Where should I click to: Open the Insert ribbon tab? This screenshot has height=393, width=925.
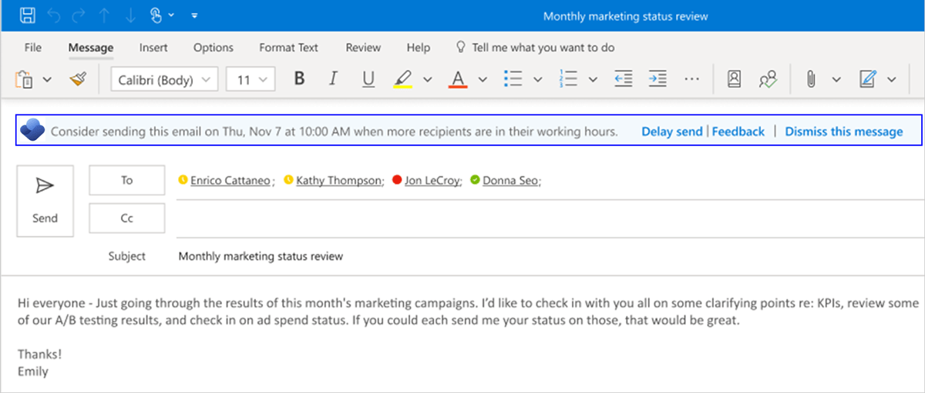pyautogui.click(x=153, y=48)
